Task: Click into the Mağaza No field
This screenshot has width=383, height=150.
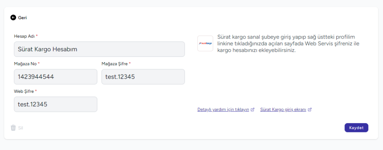Action: click(x=55, y=77)
